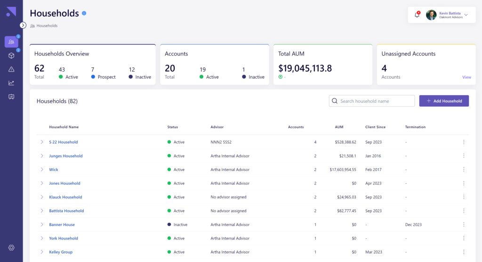Image resolution: width=482 pixels, height=262 pixels.
Task: Open the Klauck Household link
Action: point(65,197)
